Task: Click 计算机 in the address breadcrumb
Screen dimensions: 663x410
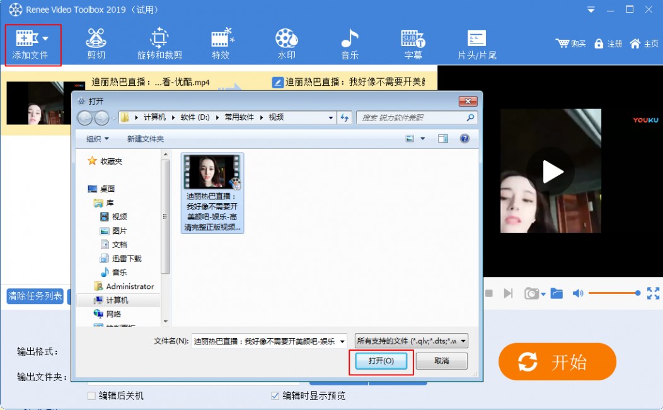Action: click(154, 117)
